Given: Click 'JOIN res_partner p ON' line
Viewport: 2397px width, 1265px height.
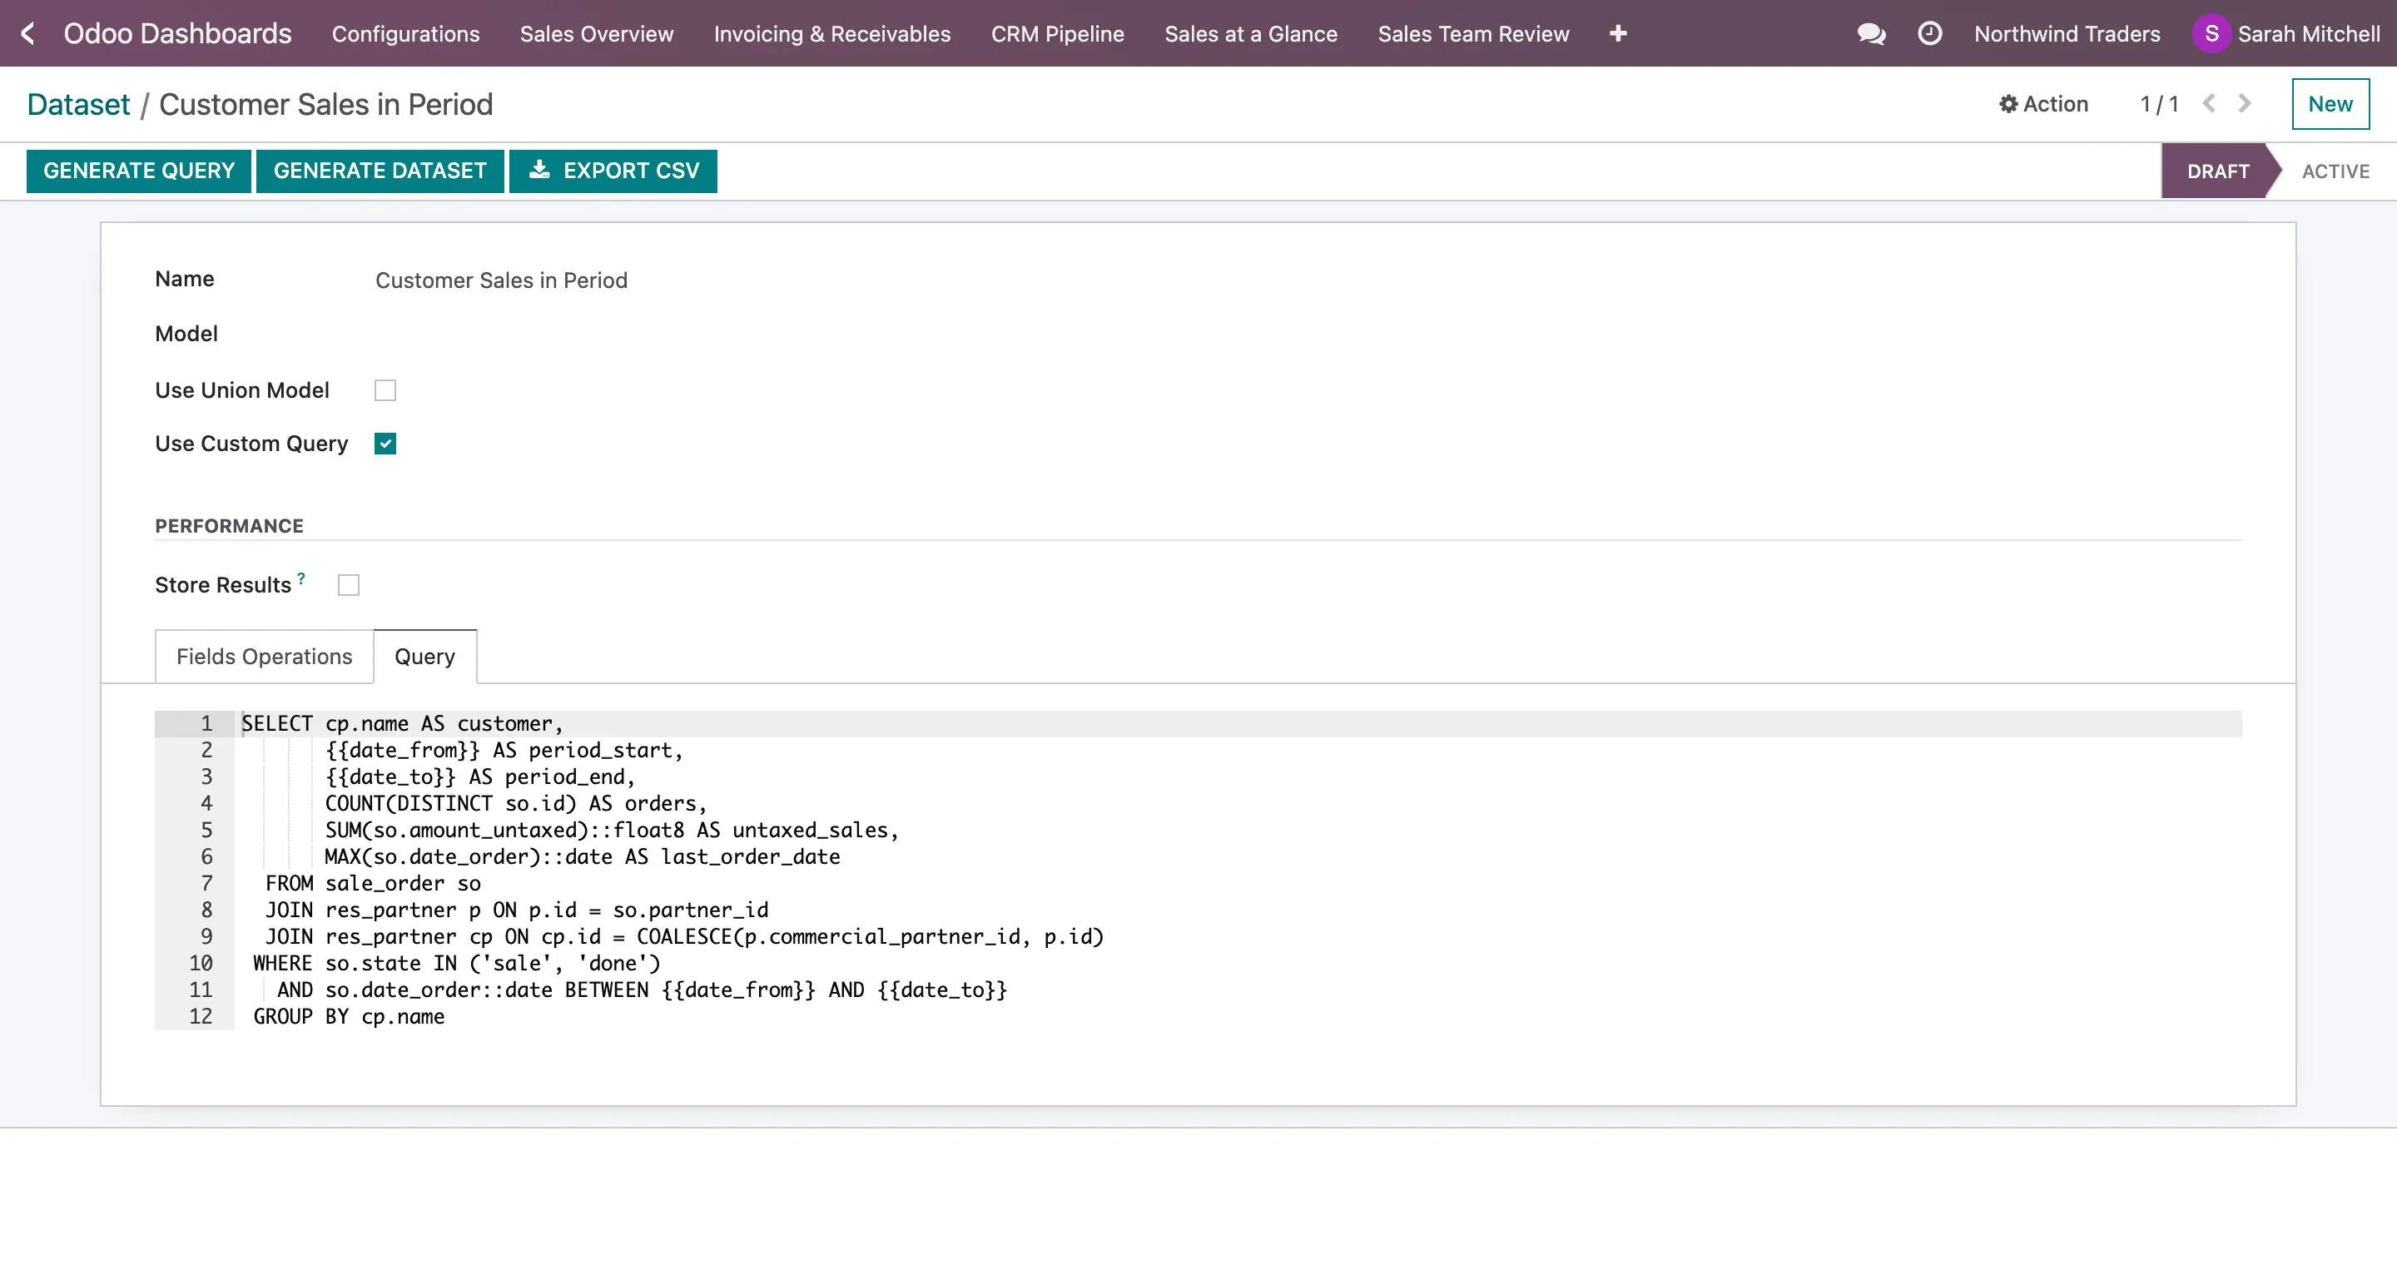Looking at the screenshot, I should point(516,910).
